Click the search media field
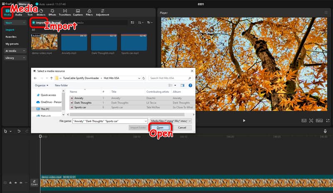Screen dimensions: 333x193 [96, 23]
